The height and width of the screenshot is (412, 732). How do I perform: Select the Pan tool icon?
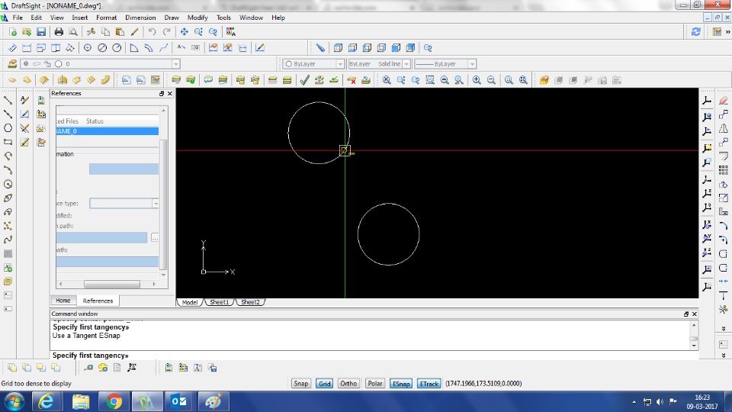click(x=184, y=32)
